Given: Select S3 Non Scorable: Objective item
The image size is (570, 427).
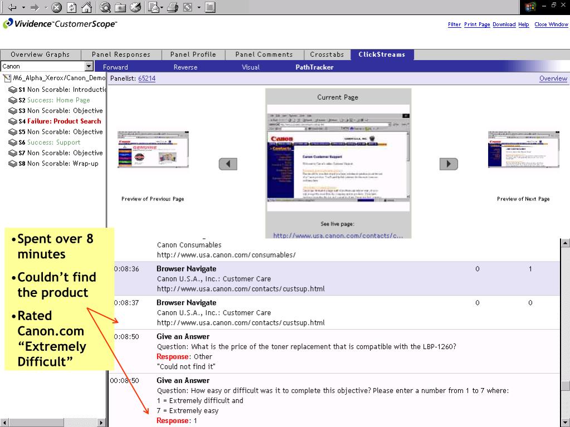Looking at the screenshot, I should coord(61,111).
